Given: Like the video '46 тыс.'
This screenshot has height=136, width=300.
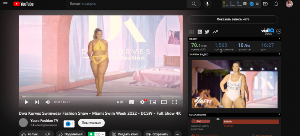Looking at the screenshot, I should [x=30, y=134].
